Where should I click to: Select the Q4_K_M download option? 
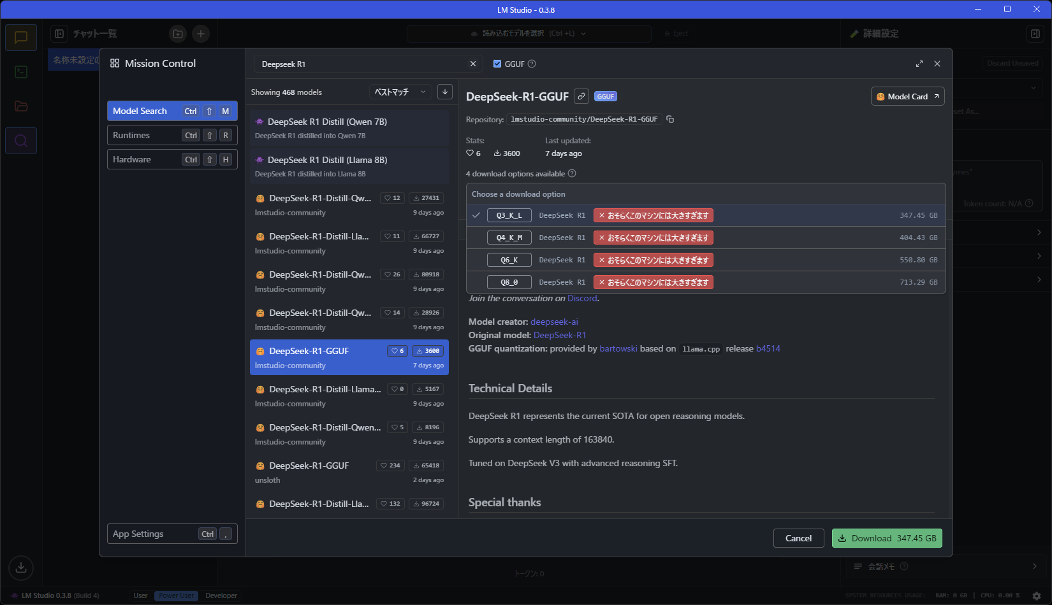point(509,237)
